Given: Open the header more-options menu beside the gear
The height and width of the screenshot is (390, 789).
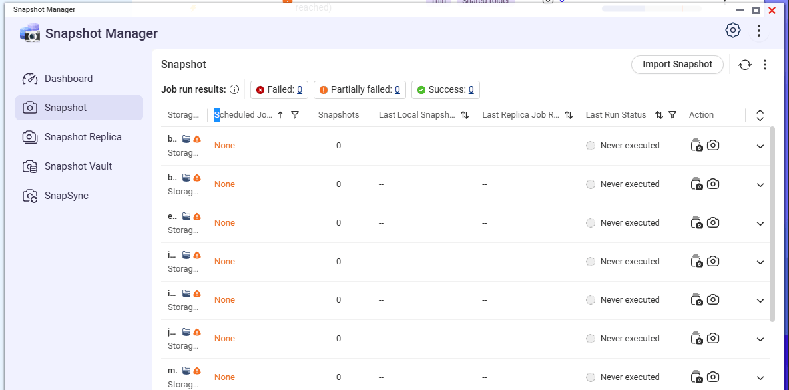Looking at the screenshot, I should 759,31.
